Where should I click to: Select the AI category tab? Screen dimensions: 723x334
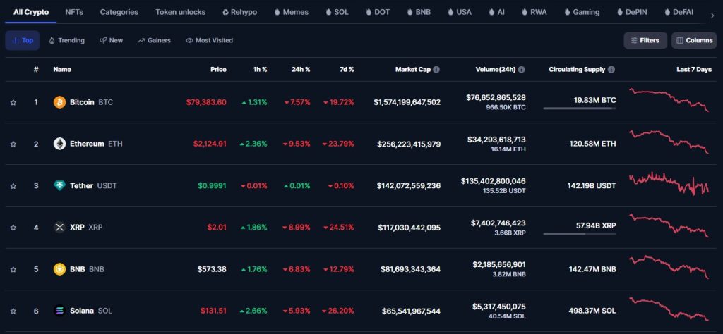click(496, 12)
